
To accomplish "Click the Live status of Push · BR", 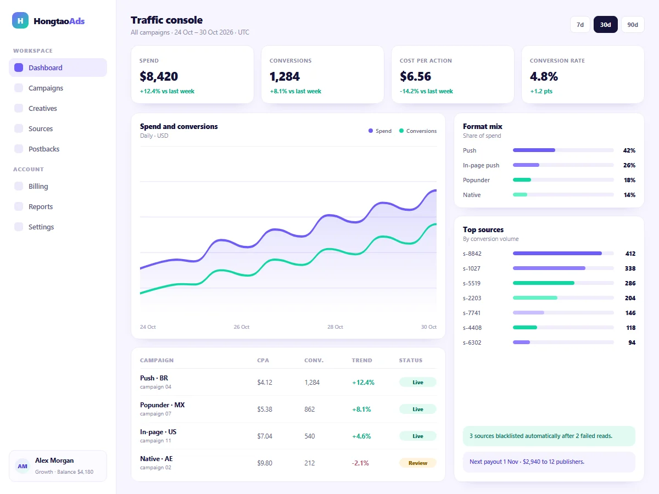I will [418, 382].
